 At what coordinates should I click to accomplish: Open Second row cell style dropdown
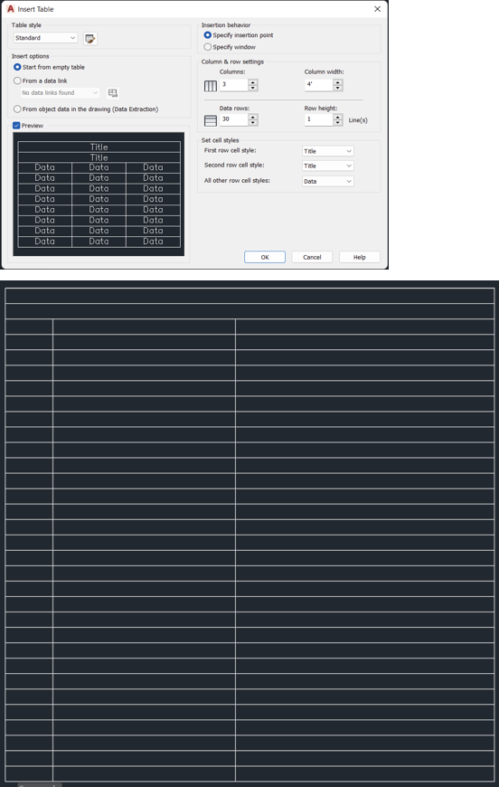328,166
